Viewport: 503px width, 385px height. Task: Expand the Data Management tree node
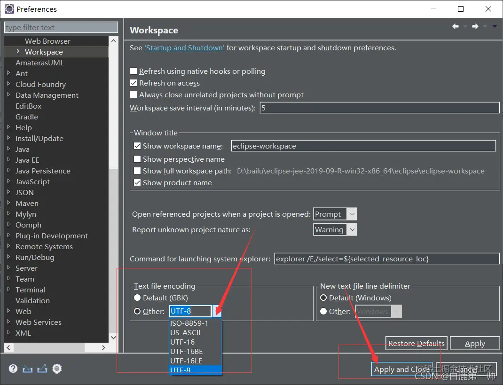[8, 94]
